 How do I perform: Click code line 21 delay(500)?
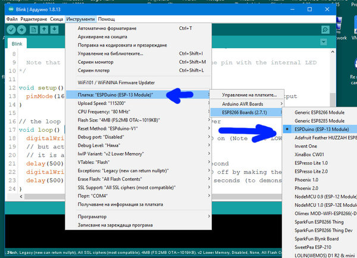[x=45, y=164]
